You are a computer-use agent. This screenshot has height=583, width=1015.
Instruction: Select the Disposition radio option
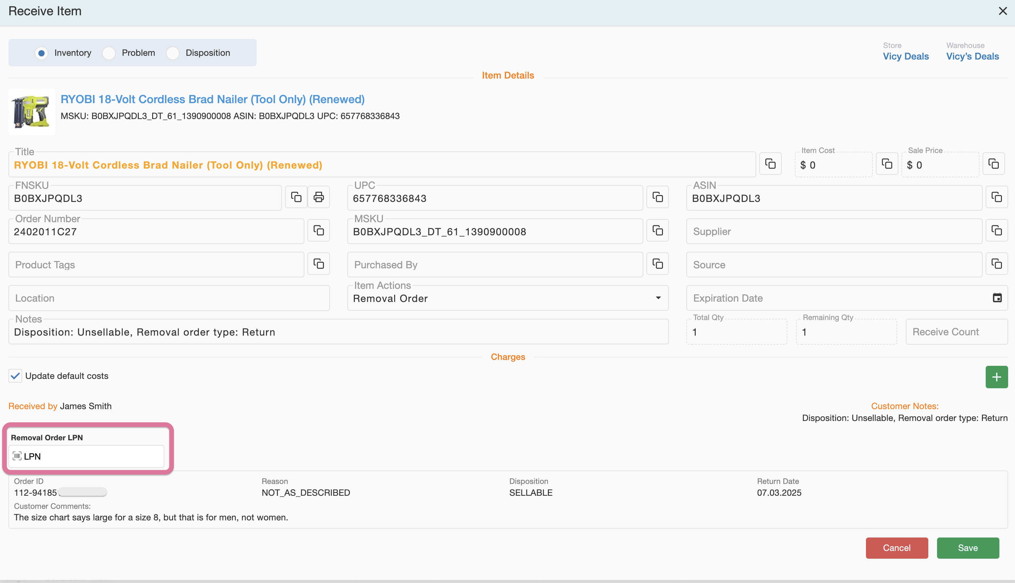[x=173, y=53]
